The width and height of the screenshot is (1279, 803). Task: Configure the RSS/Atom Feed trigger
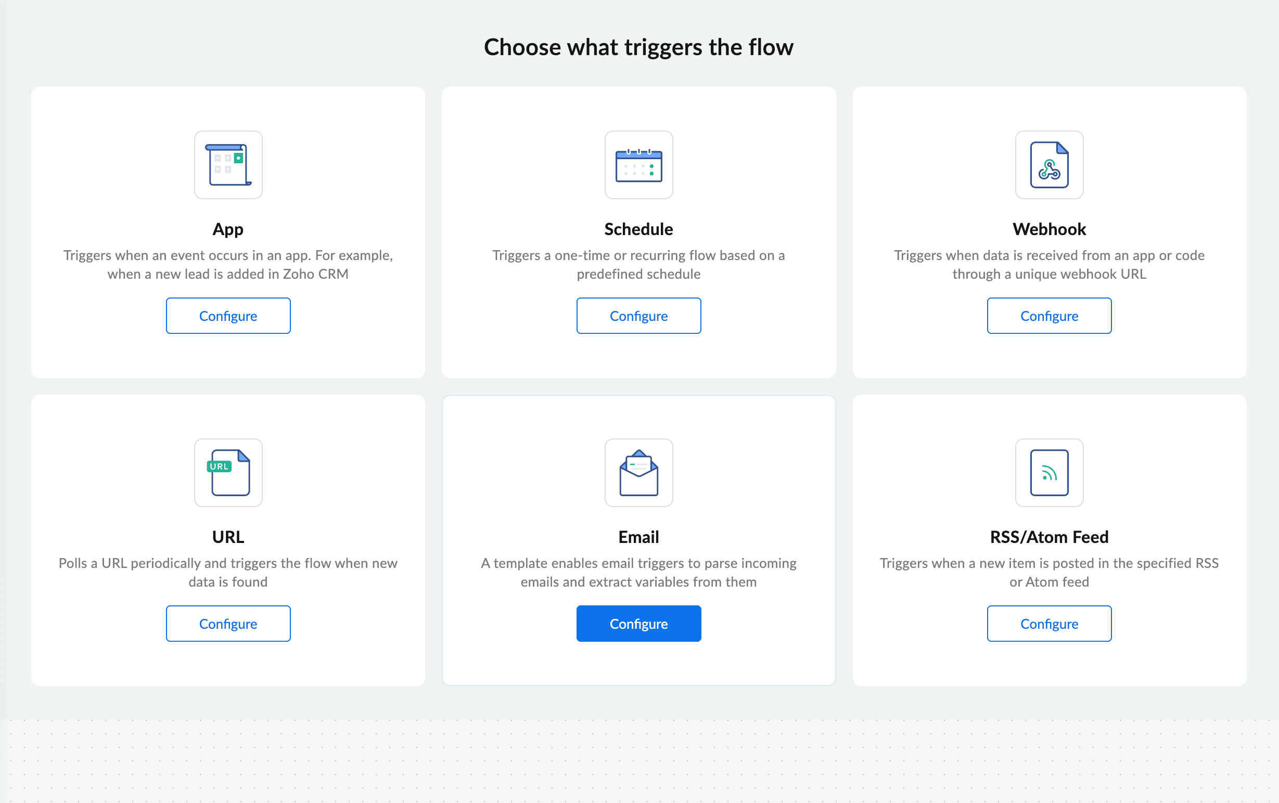click(x=1049, y=624)
